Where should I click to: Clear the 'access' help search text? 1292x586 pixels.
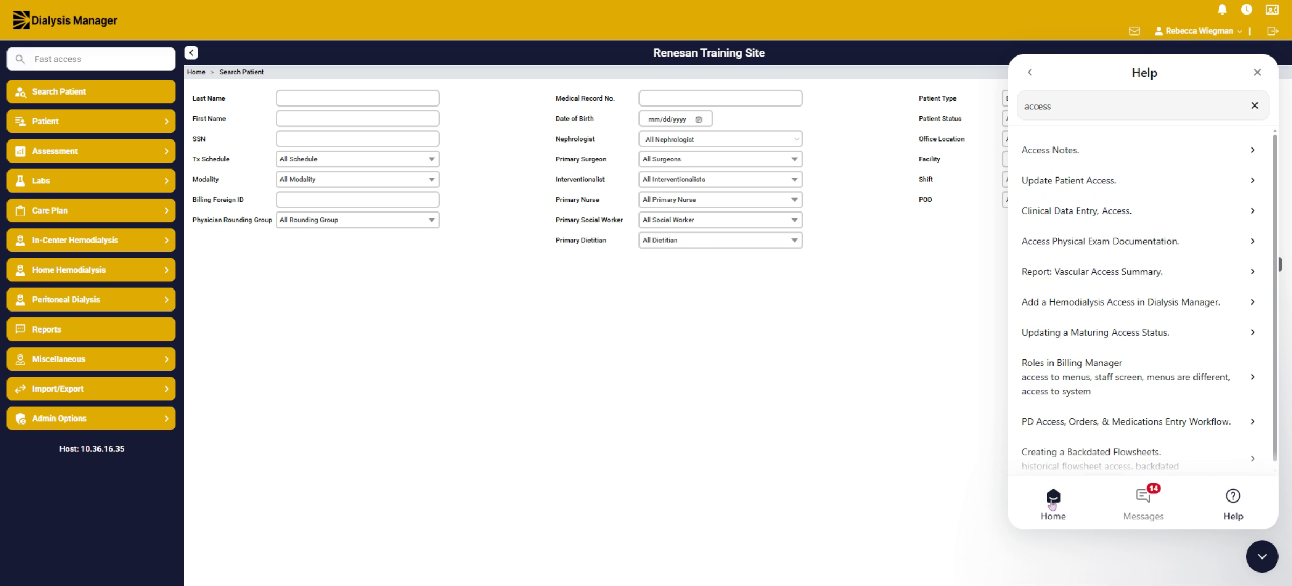click(x=1254, y=105)
